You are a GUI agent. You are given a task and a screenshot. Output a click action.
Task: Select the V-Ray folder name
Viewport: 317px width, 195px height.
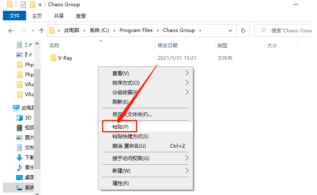tap(65, 58)
